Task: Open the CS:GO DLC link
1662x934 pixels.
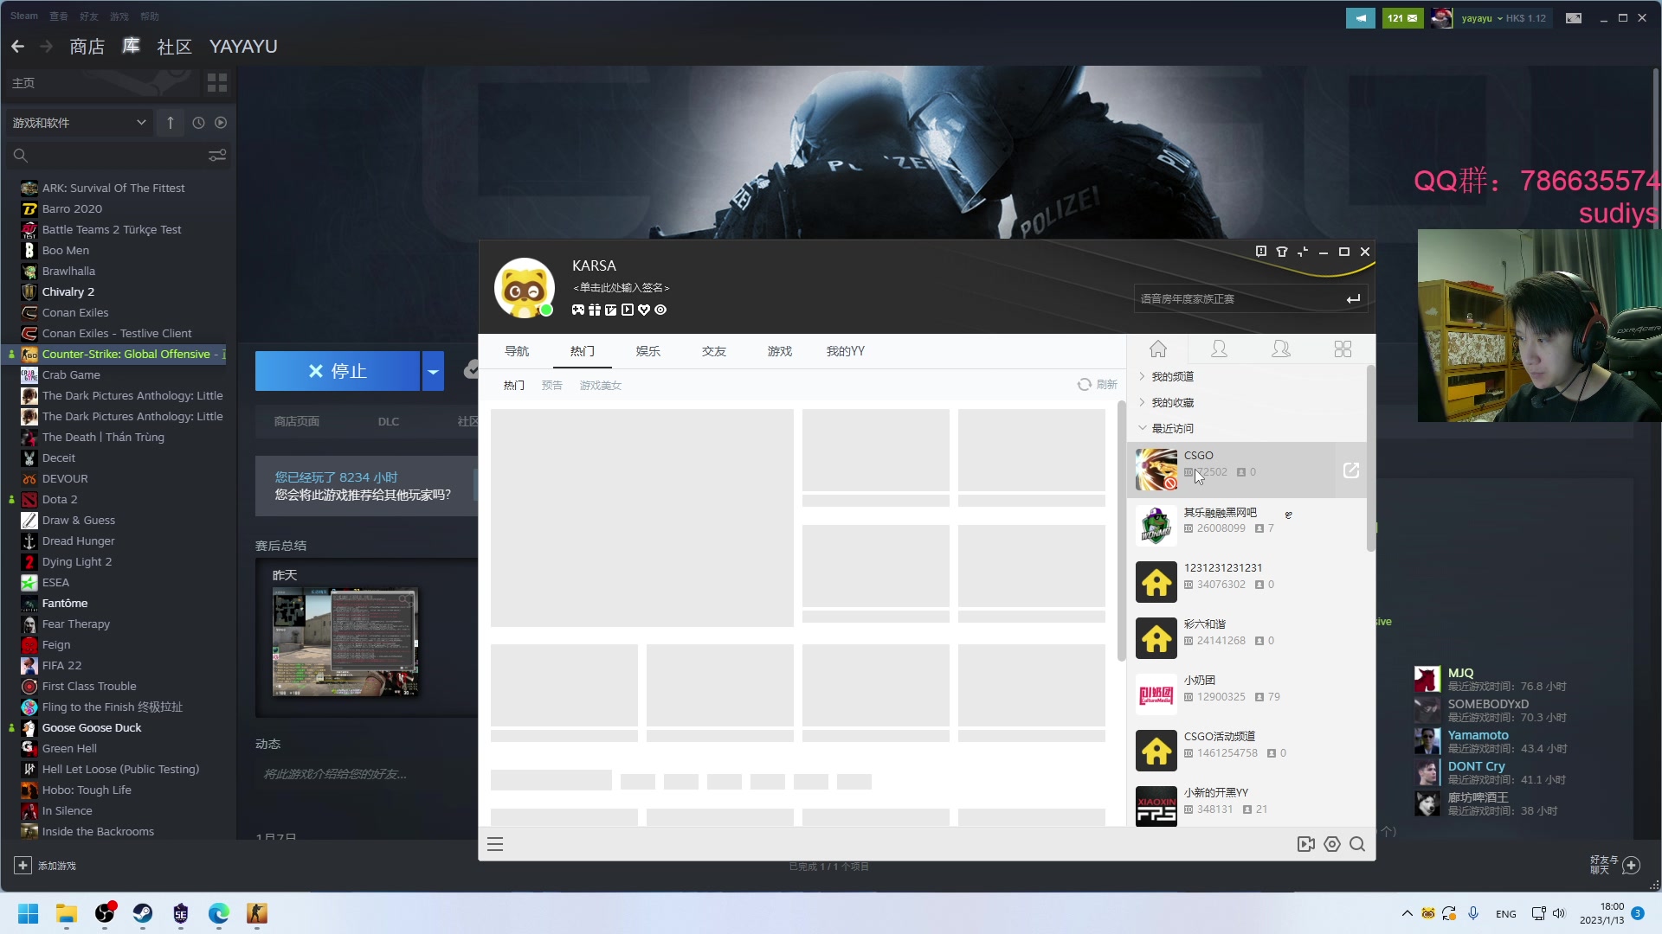Action: (x=389, y=422)
